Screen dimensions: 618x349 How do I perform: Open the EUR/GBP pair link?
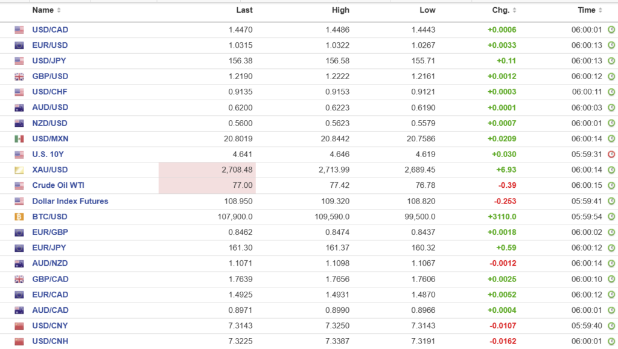pyautogui.click(x=49, y=232)
